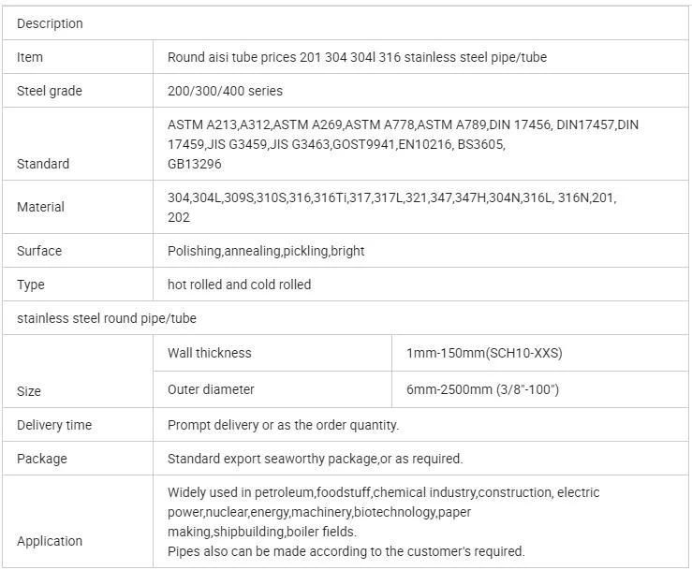
Task: Select the Steel grade label
Action: click(50, 91)
